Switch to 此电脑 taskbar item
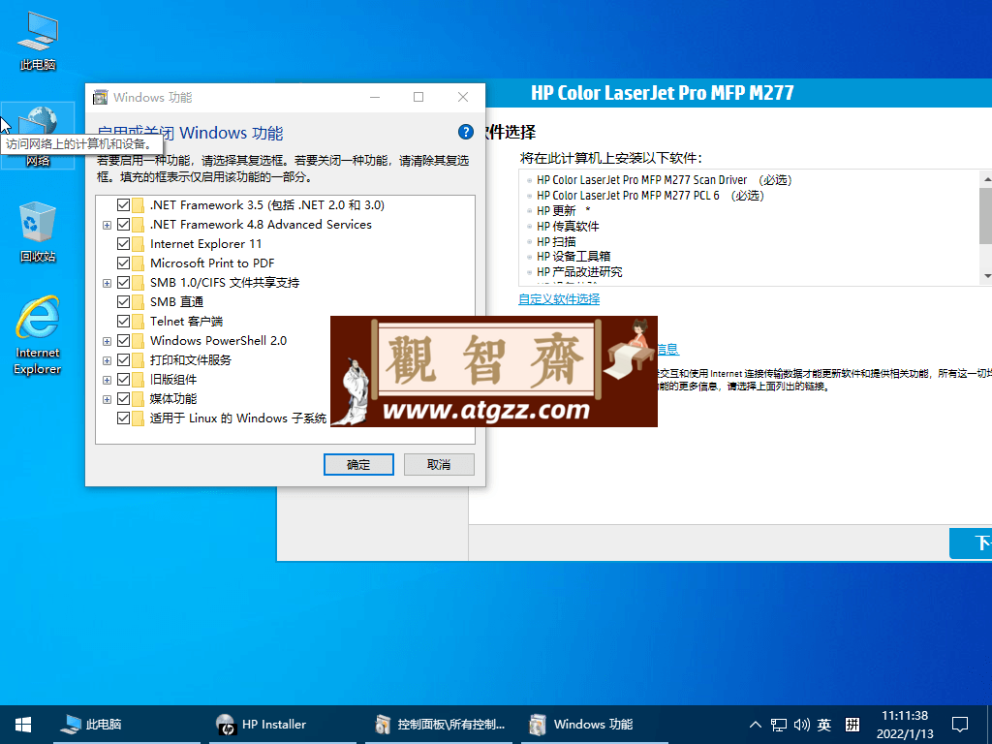The height and width of the screenshot is (744, 992). point(127,725)
